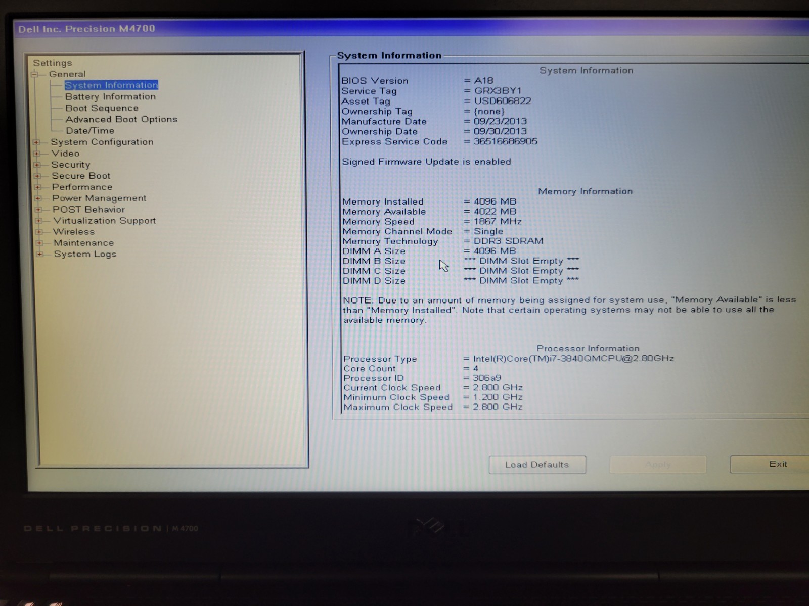This screenshot has height=606, width=809.
Task: Click the Processor ID value 306a9
Action: point(487,378)
